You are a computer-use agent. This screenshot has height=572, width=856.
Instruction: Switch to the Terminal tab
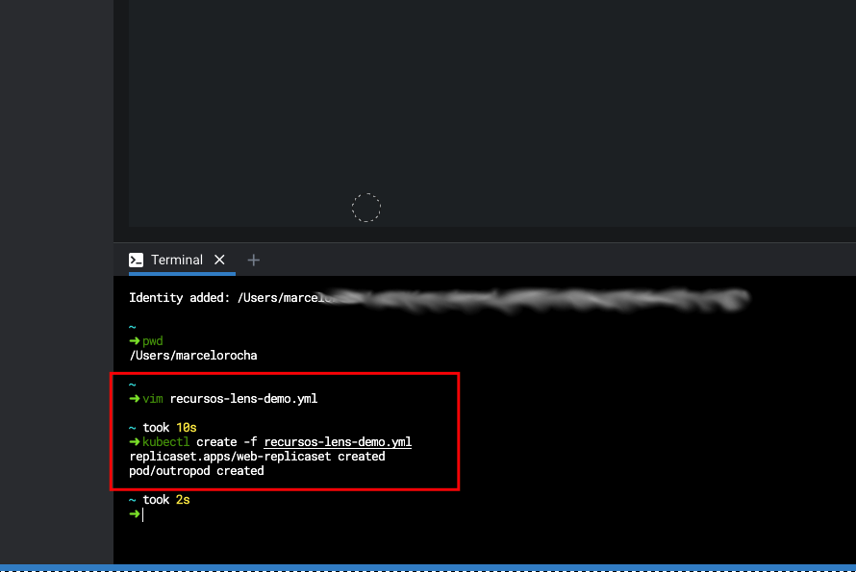point(177,260)
